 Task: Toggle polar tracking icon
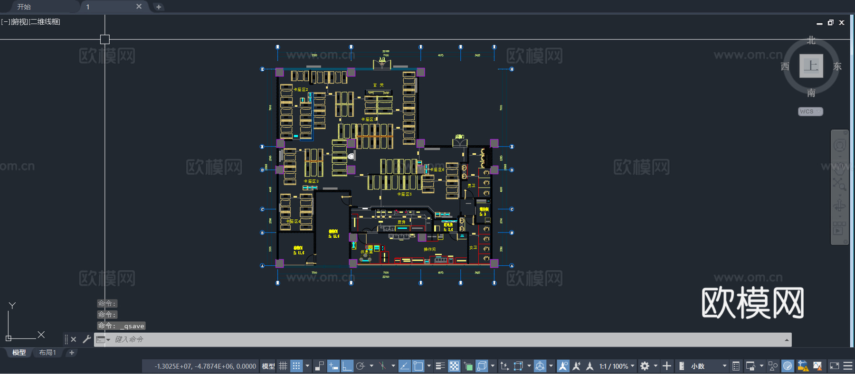coord(361,366)
